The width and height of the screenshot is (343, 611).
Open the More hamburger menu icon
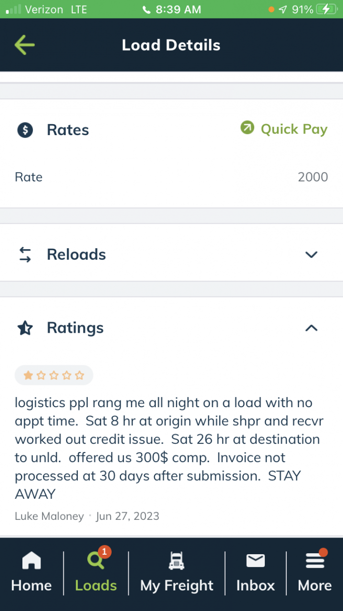tap(315, 561)
